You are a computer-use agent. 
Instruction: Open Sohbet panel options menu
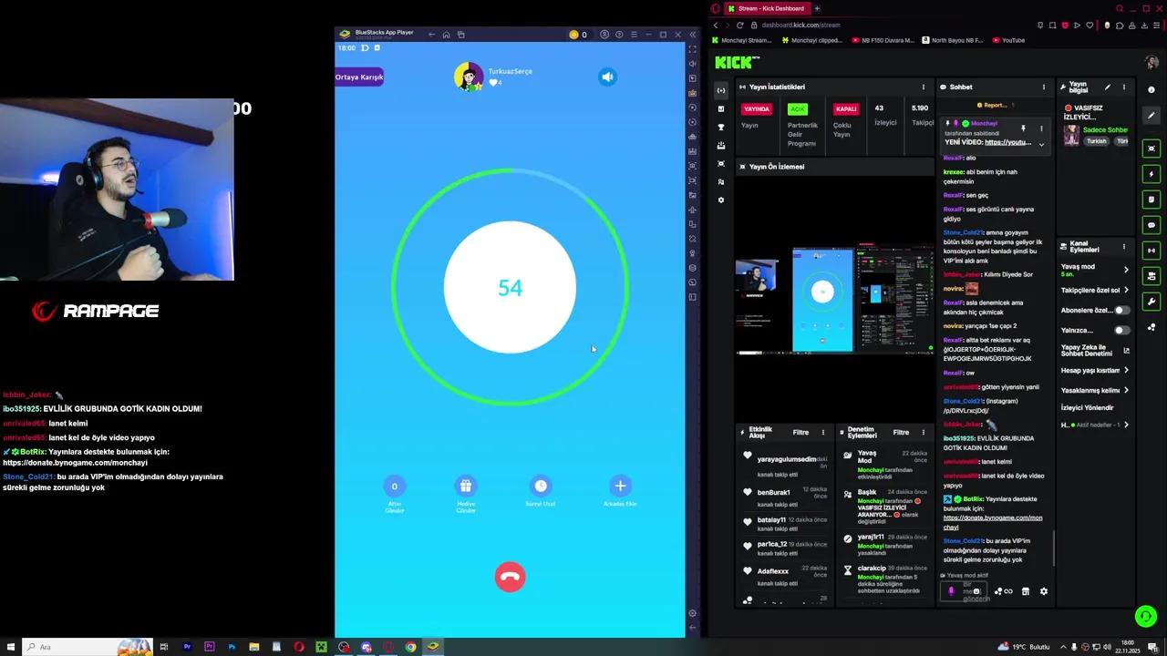1044,87
